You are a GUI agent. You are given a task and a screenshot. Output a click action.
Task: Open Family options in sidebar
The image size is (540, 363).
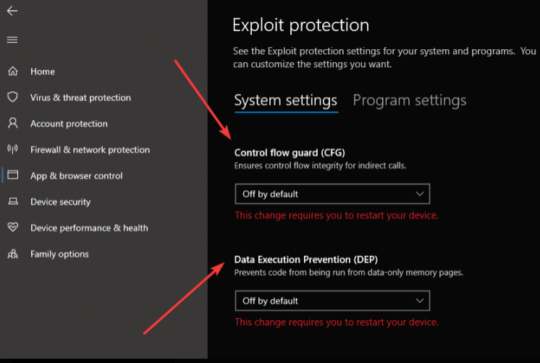59,254
